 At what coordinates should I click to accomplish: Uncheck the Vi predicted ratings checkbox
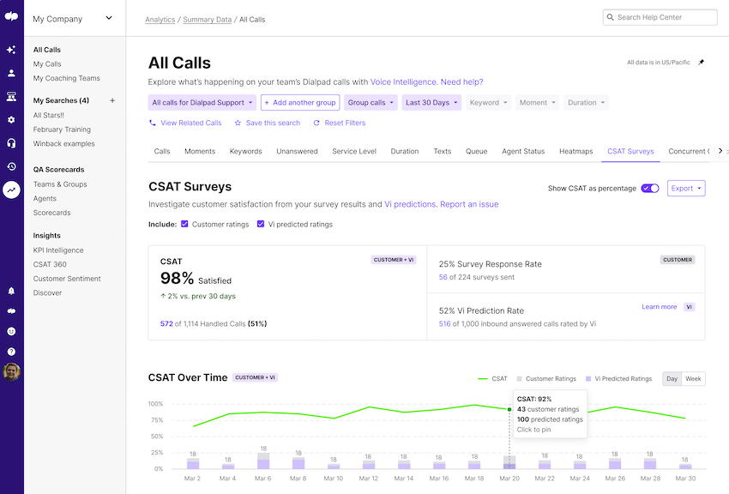[262, 225]
